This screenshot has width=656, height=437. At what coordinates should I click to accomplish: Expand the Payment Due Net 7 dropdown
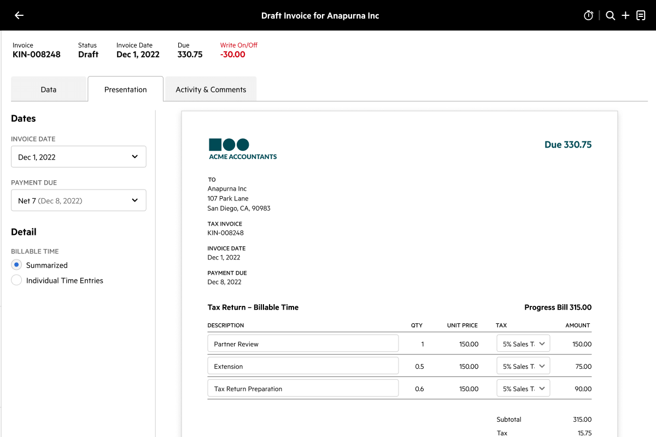point(79,200)
